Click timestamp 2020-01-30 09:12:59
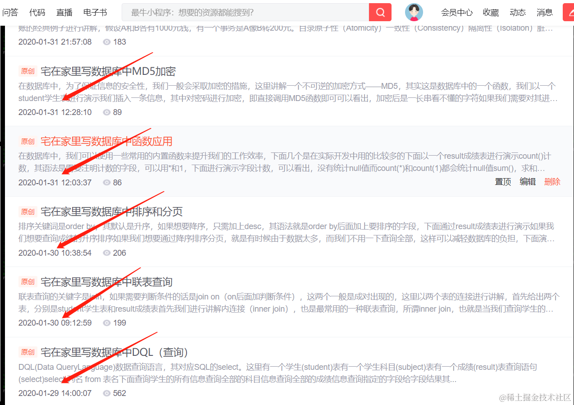Screen dimensions: 574x405 pyautogui.click(x=55, y=323)
